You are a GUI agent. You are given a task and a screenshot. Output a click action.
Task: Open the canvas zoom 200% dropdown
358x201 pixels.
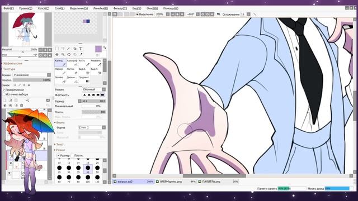coord(168,15)
